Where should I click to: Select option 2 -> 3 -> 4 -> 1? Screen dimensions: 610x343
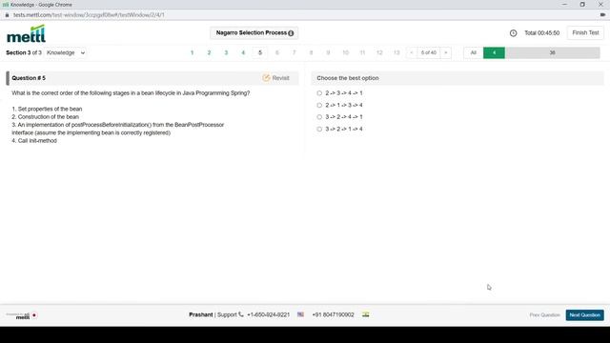(x=319, y=93)
